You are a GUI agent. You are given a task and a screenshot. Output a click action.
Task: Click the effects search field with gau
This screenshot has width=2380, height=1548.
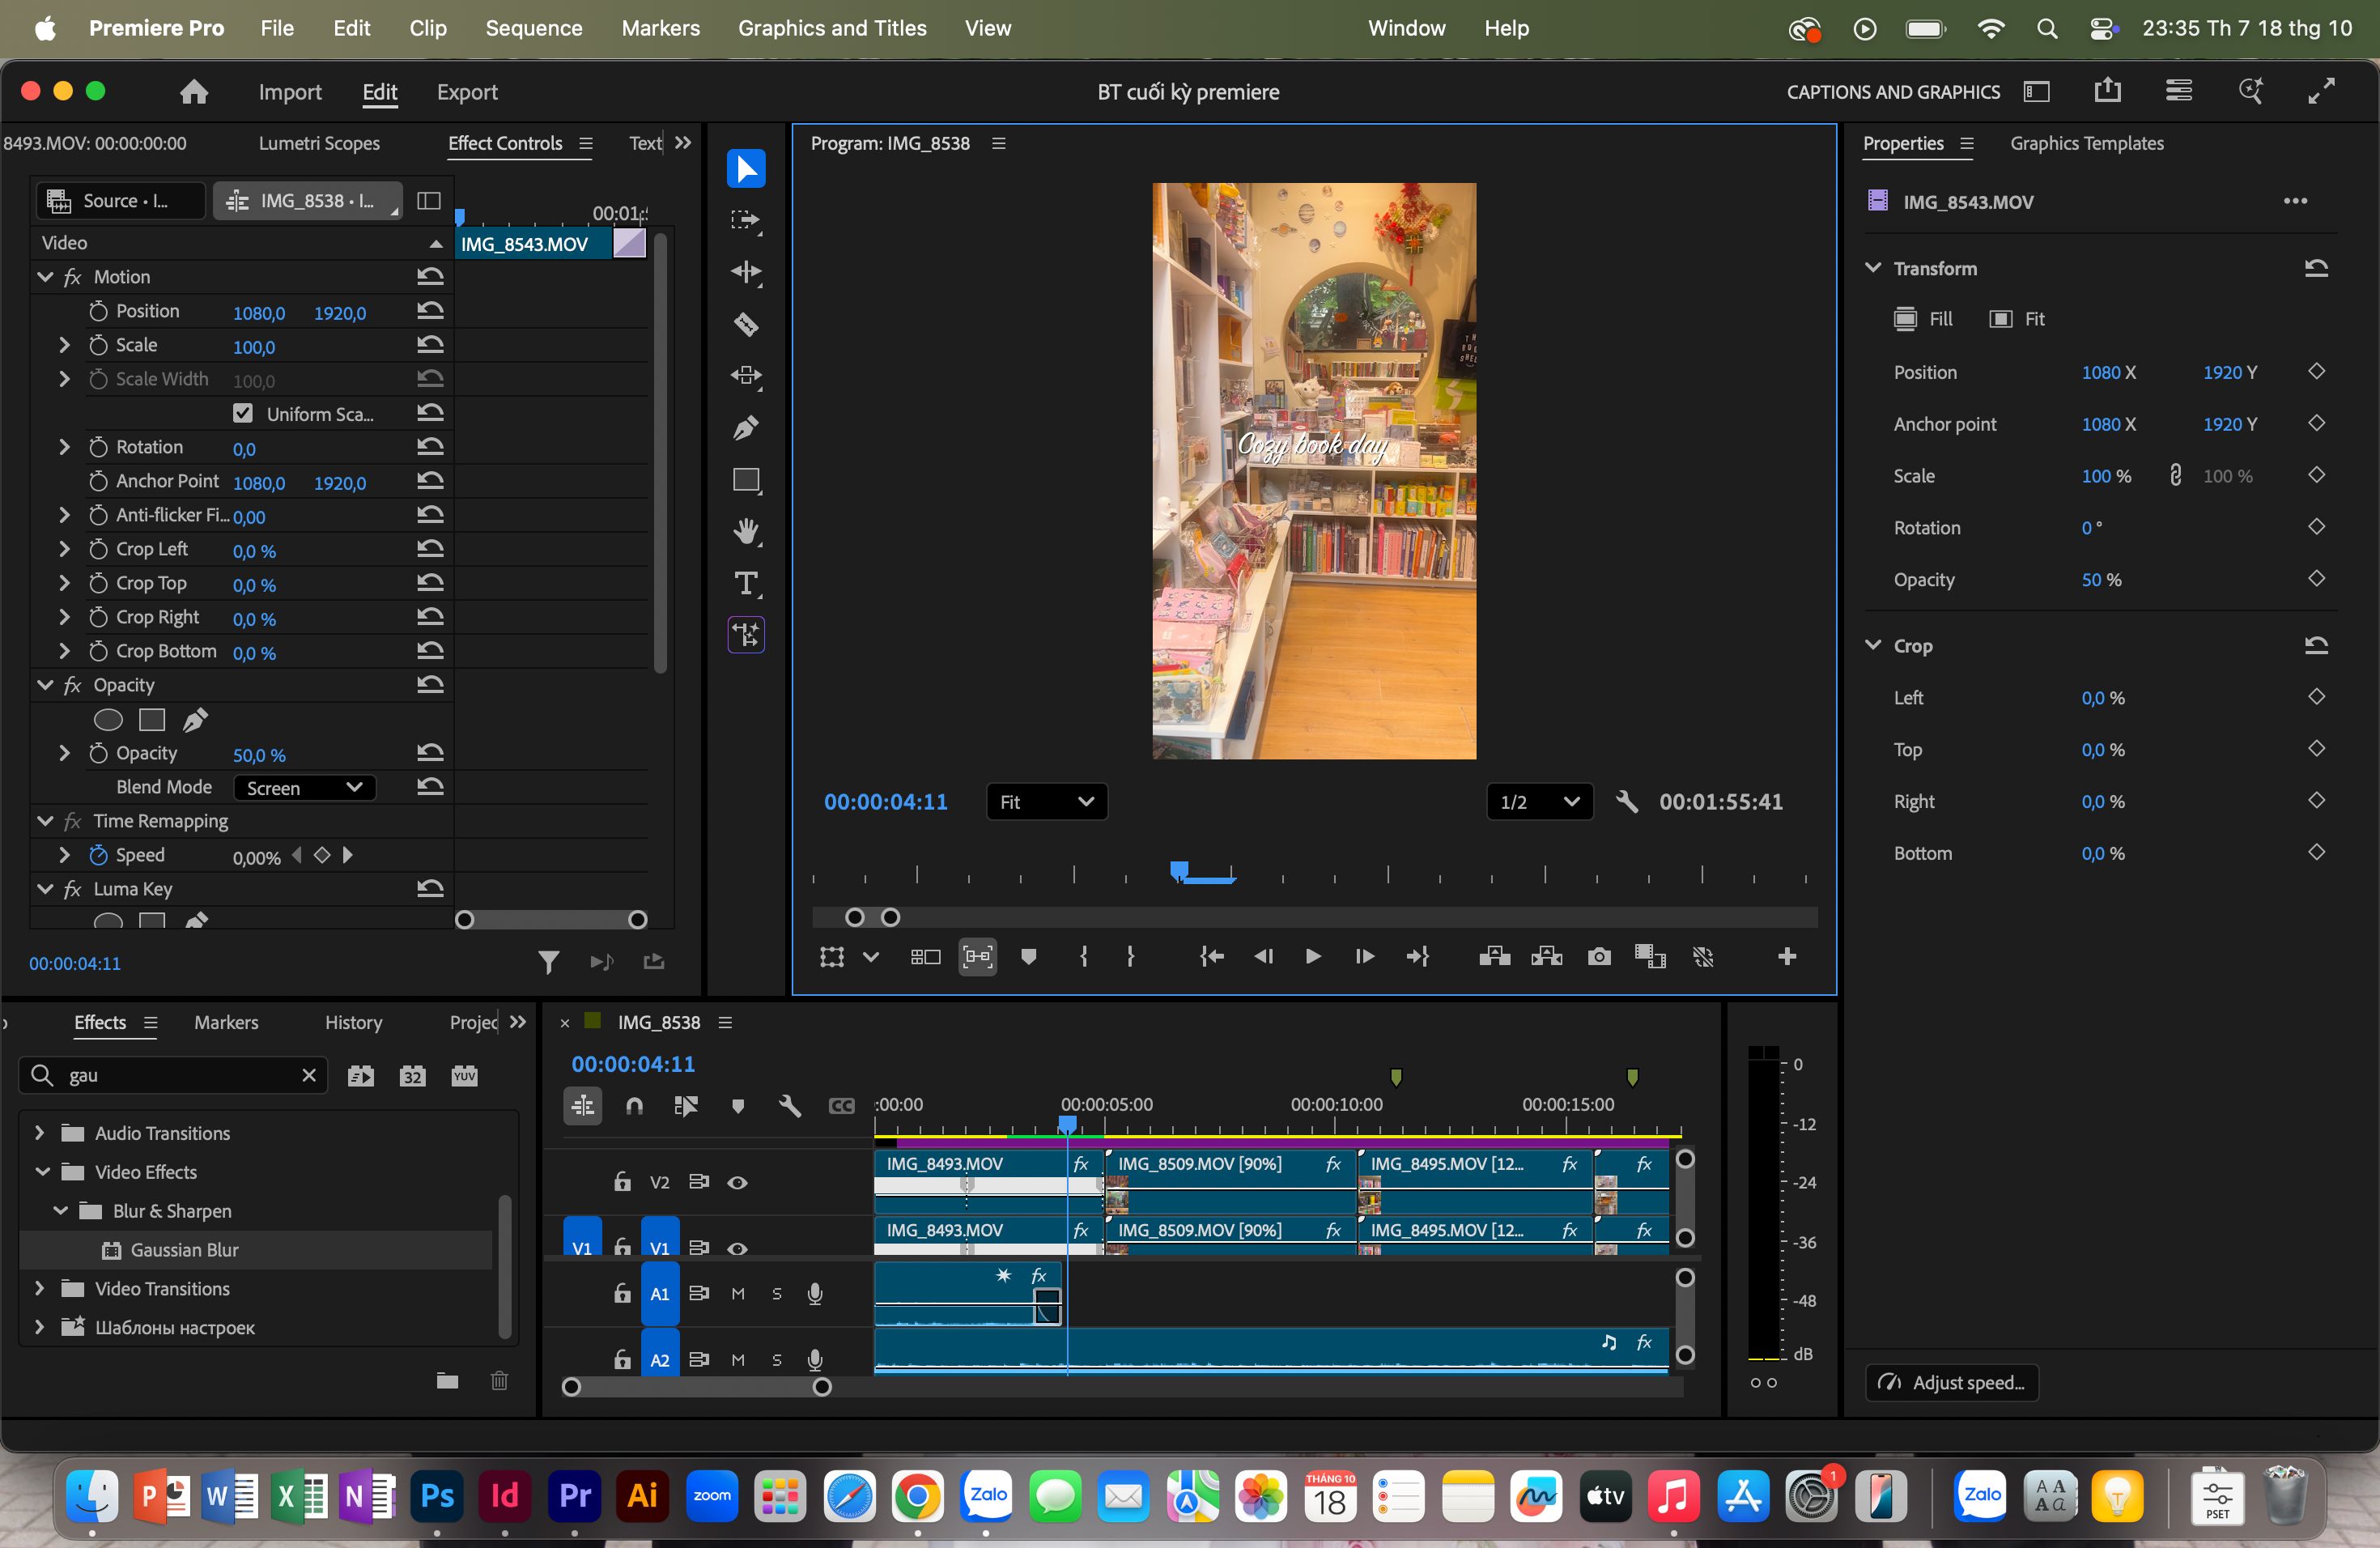(173, 1075)
